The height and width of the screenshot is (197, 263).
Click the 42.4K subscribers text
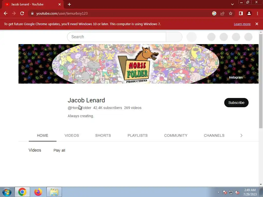pos(108,108)
